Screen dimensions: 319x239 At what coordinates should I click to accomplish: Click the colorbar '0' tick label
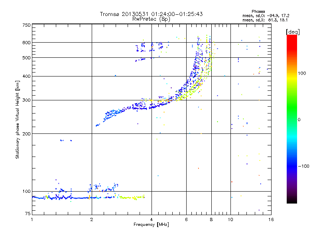pos(299,120)
